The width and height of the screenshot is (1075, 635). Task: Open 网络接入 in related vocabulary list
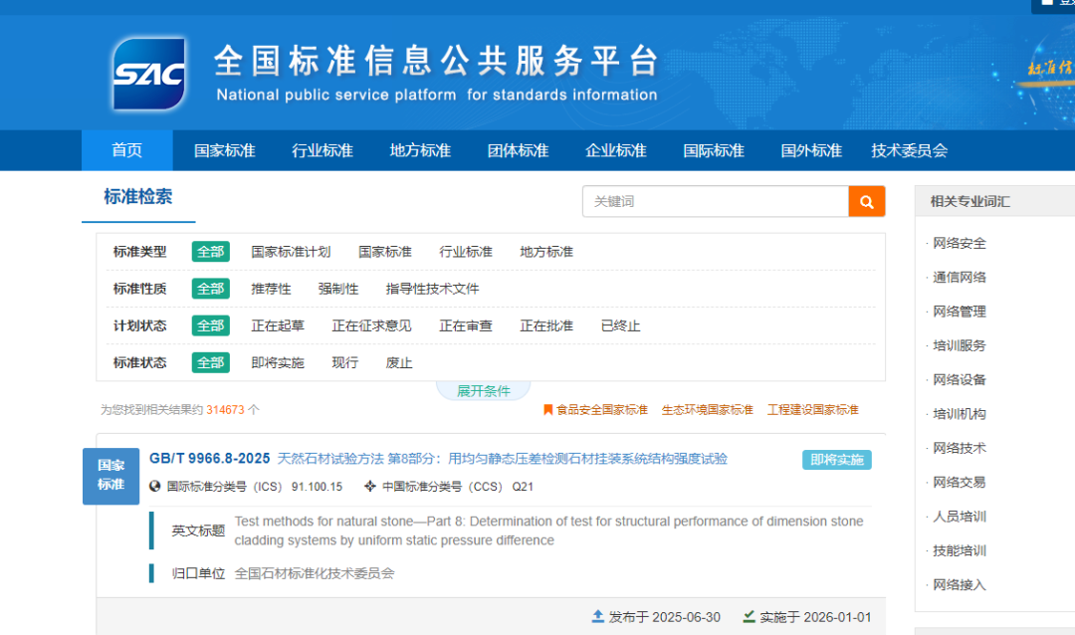[x=960, y=585]
